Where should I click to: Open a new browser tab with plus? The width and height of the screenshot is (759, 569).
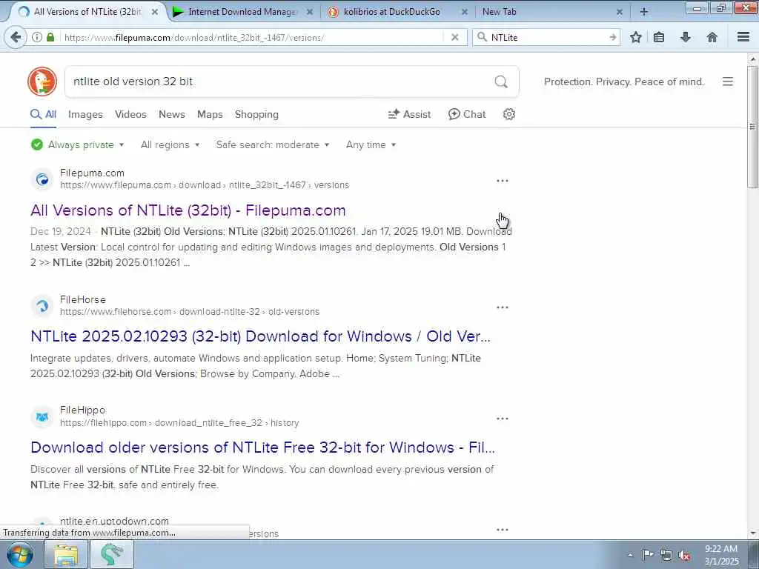[644, 12]
